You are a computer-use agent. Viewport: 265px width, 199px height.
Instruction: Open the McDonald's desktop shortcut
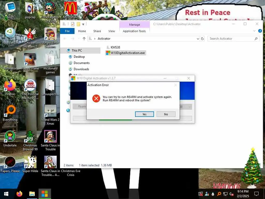(70, 10)
